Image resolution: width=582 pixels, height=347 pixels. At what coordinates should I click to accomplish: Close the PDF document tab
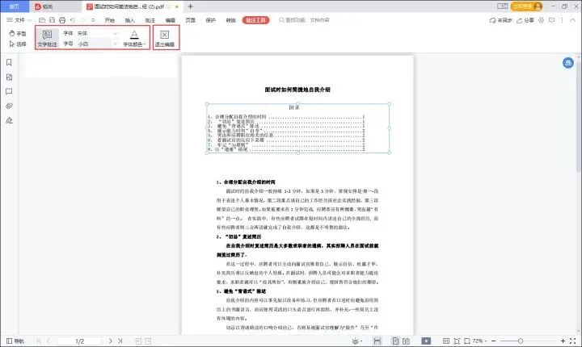pos(177,6)
